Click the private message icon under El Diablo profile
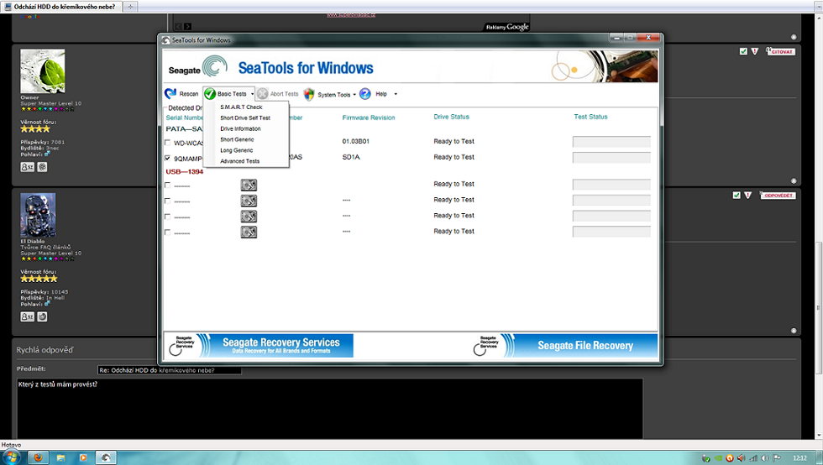 (27, 316)
